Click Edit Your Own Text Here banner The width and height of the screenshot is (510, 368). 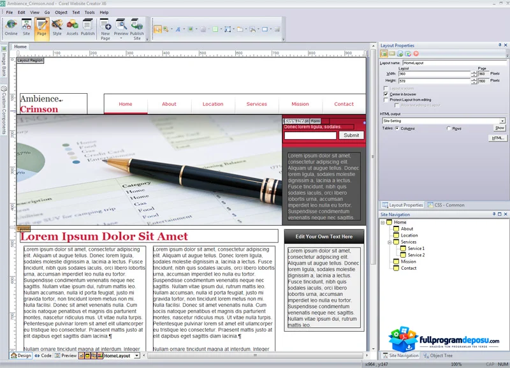click(x=324, y=237)
